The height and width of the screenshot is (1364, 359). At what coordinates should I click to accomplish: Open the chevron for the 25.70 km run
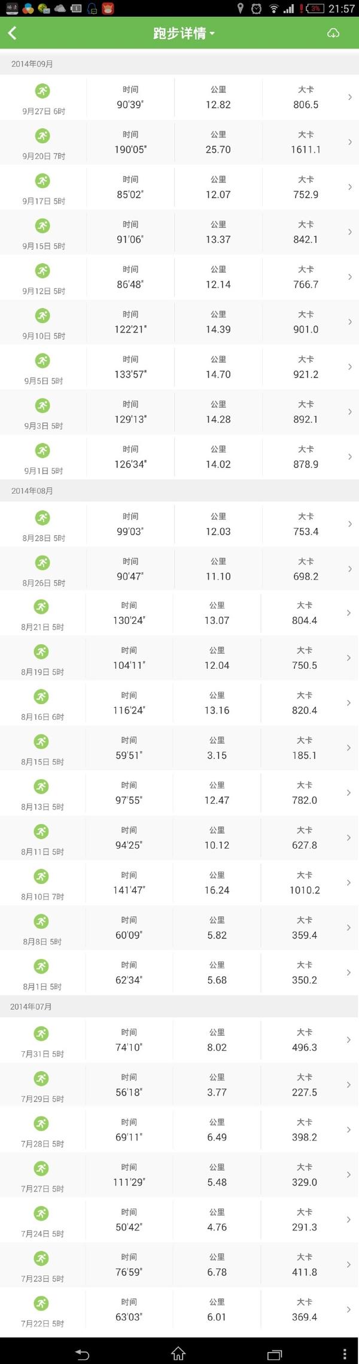point(350,142)
